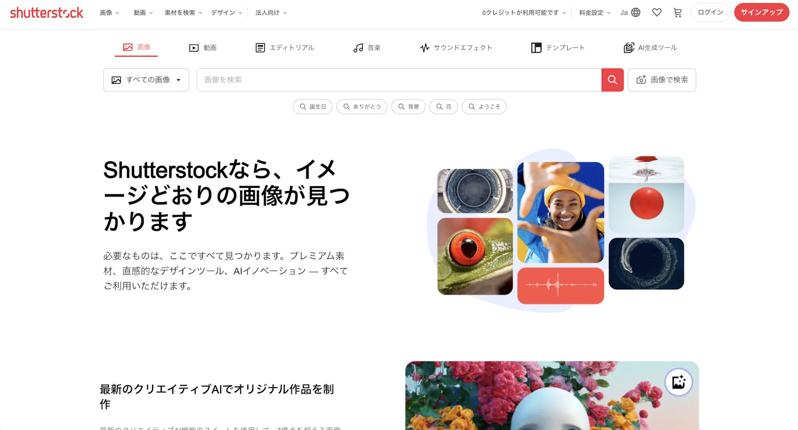This screenshot has width=798, height=430.
Task: Select the 音楽 music note tab
Action: pyautogui.click(x=367, y=48)
